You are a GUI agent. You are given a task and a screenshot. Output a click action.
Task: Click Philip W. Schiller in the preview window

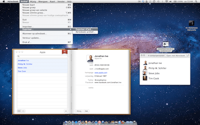157,68
